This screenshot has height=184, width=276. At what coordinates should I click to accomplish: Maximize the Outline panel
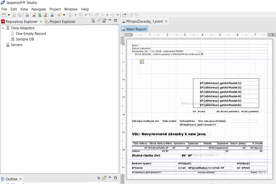pos(115,178)
